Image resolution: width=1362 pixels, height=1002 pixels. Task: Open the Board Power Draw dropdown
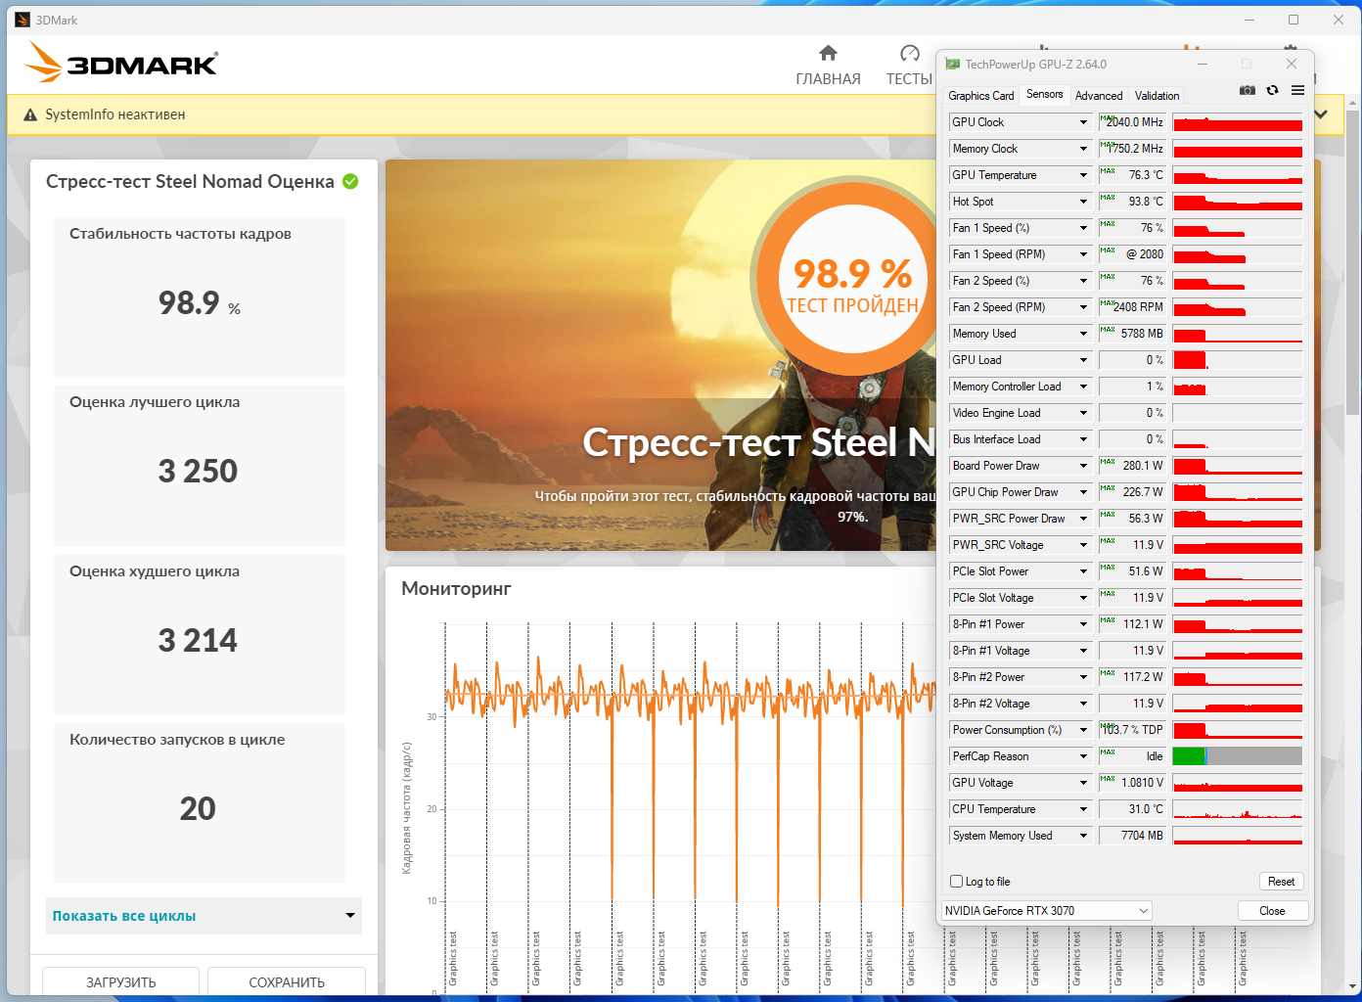1084,466
